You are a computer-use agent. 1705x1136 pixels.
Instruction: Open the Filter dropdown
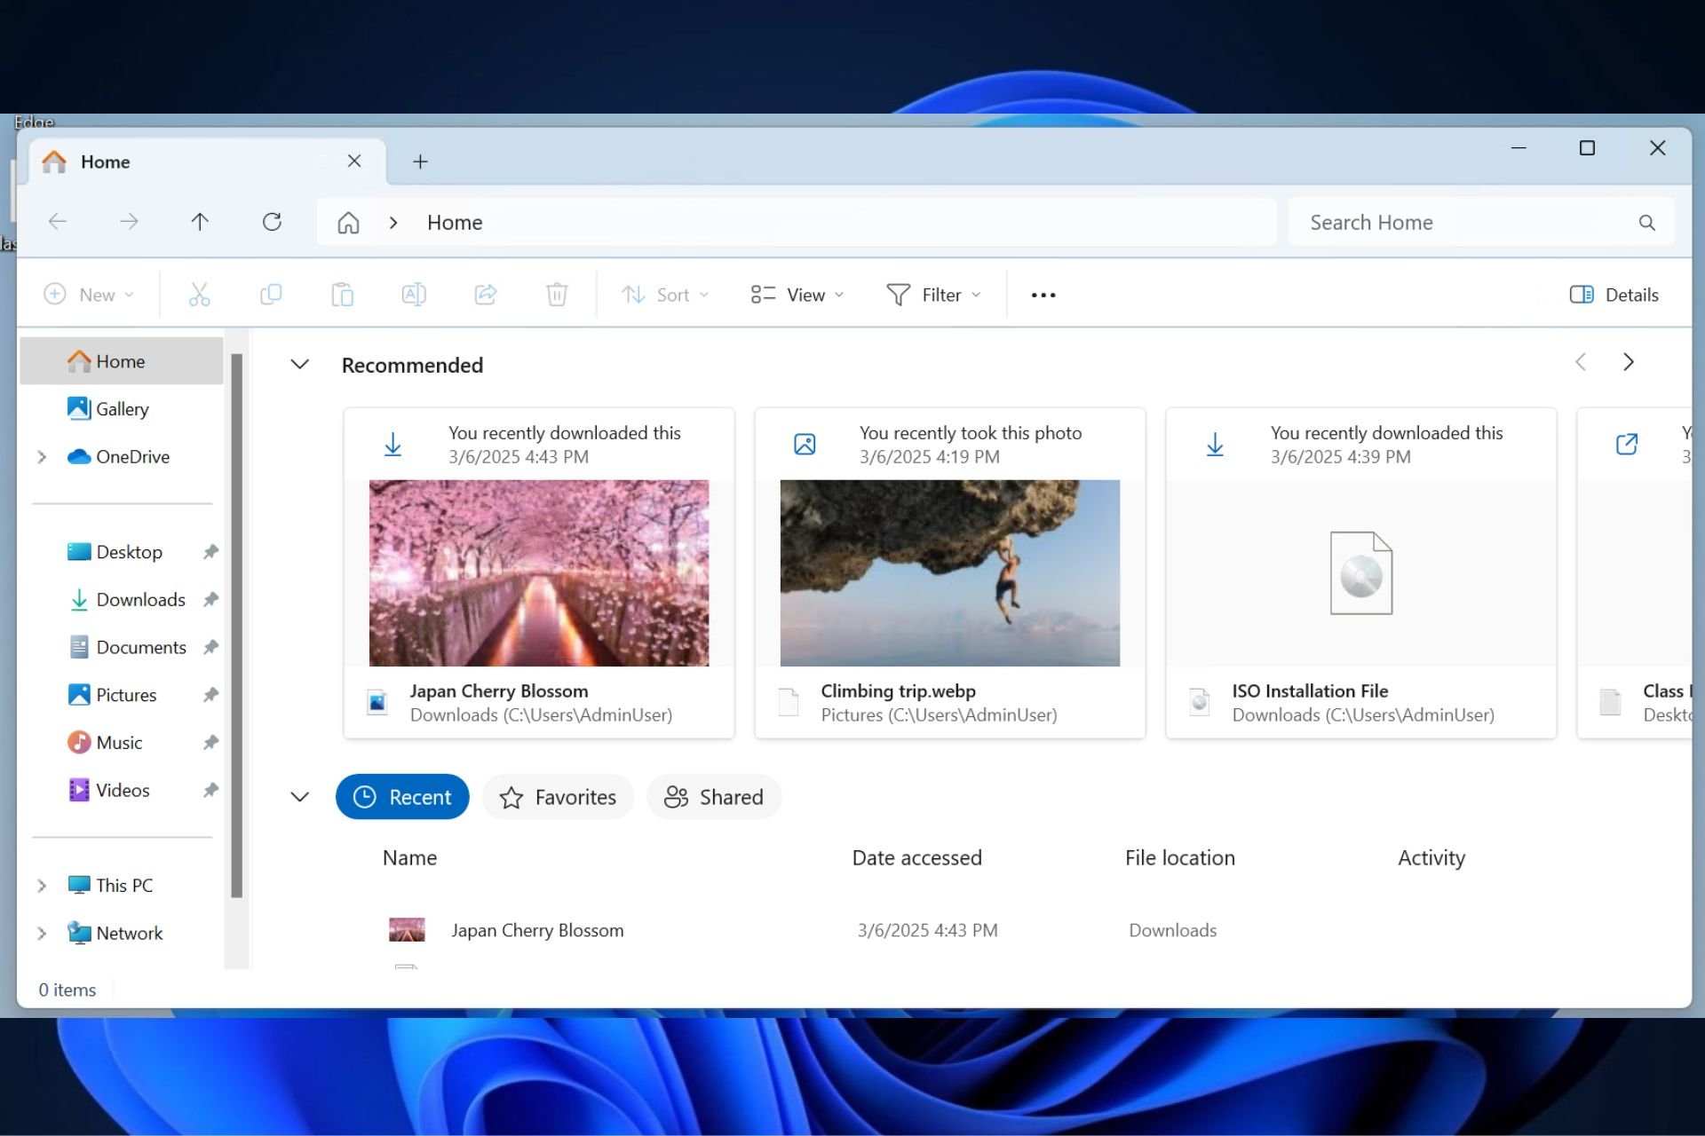[x=933, y=295]
